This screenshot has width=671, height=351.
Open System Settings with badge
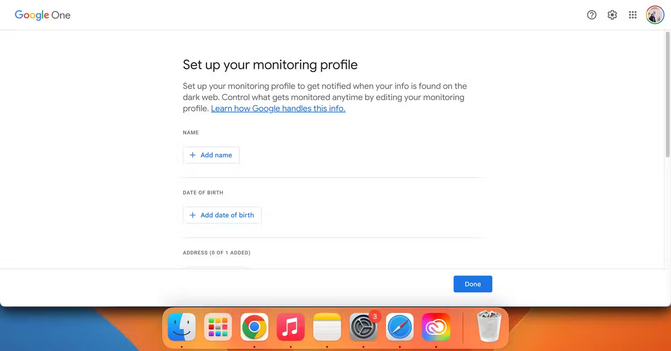coord(363,327)
